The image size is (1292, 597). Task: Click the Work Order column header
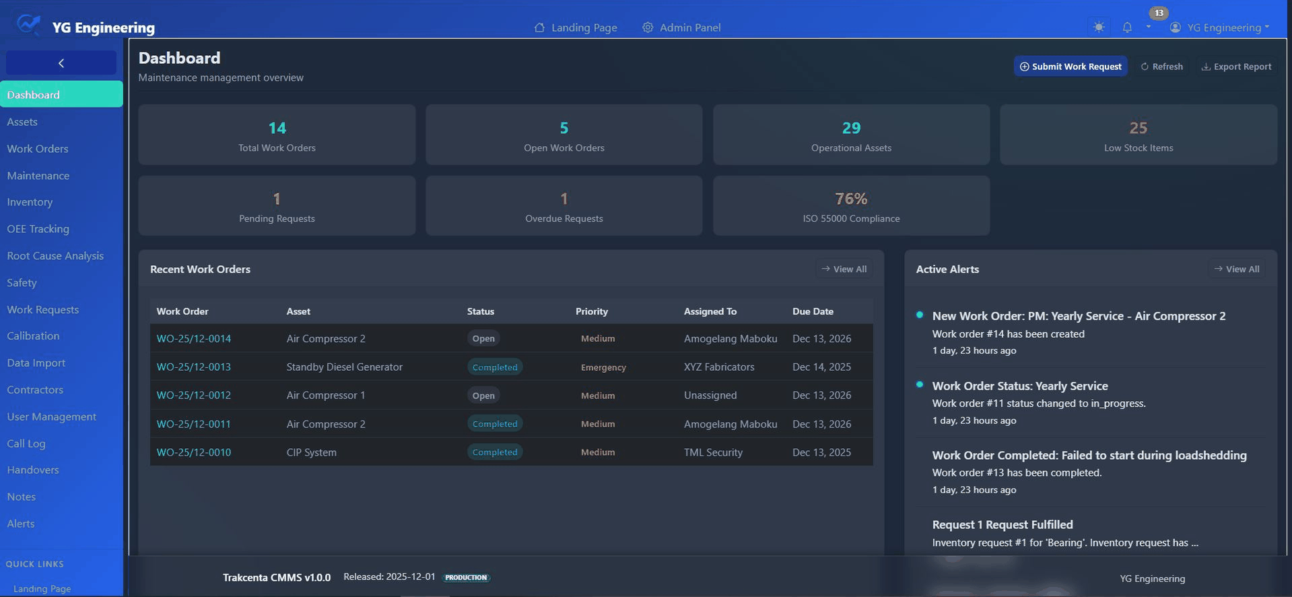[182, 311]
